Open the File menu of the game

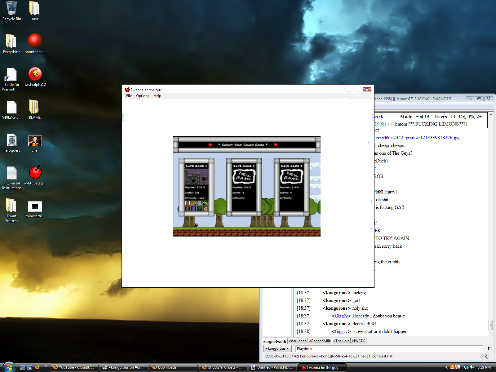coord(129,96)
